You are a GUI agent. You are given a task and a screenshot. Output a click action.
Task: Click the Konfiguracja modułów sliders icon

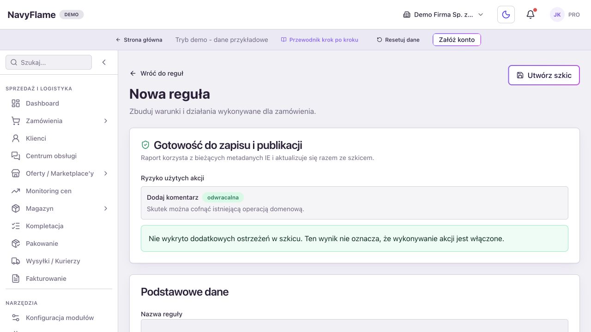point(16,318)
